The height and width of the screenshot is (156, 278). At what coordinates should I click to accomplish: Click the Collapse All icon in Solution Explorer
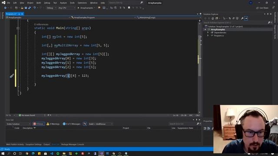[234, 18]
